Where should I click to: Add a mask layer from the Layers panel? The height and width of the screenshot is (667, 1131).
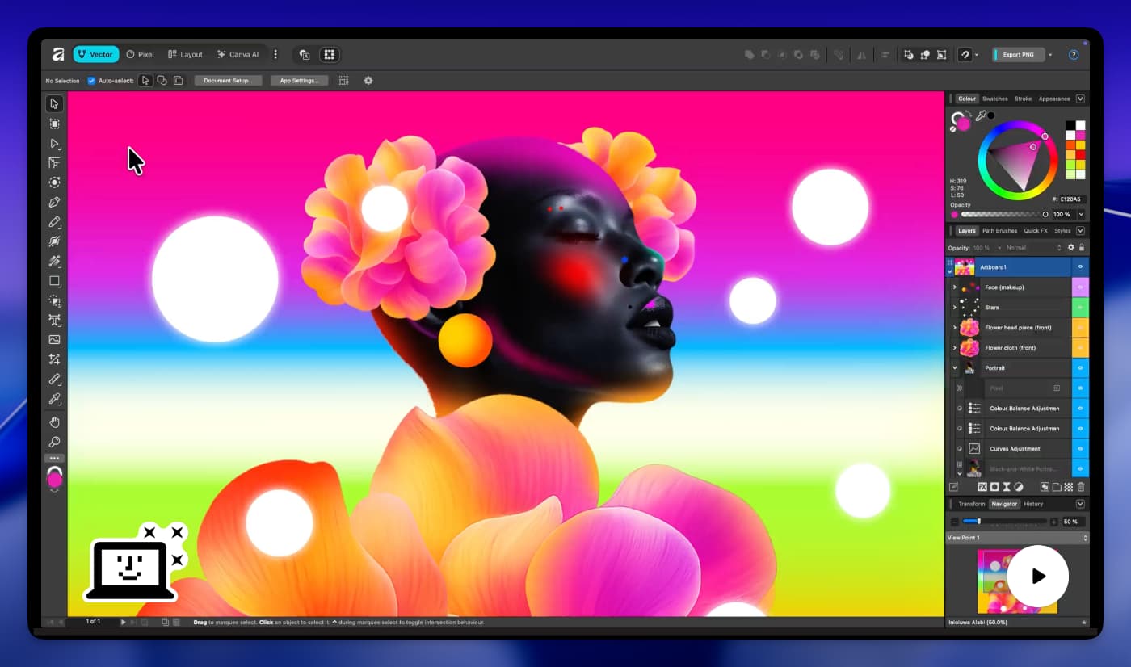click(x=995, y=486)
